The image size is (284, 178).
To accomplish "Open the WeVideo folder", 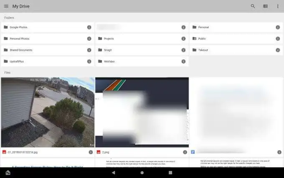I will pos(142,62).
